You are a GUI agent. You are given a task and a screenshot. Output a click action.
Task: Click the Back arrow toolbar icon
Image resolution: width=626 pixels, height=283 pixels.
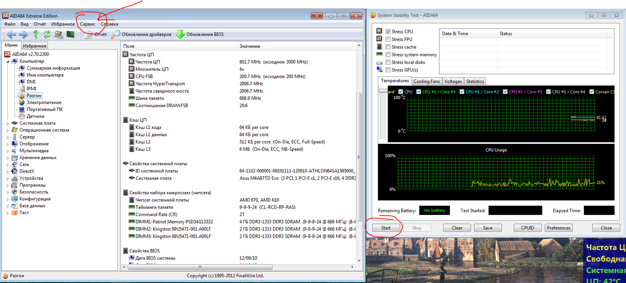pyautogui.click(x=11, y=34)
